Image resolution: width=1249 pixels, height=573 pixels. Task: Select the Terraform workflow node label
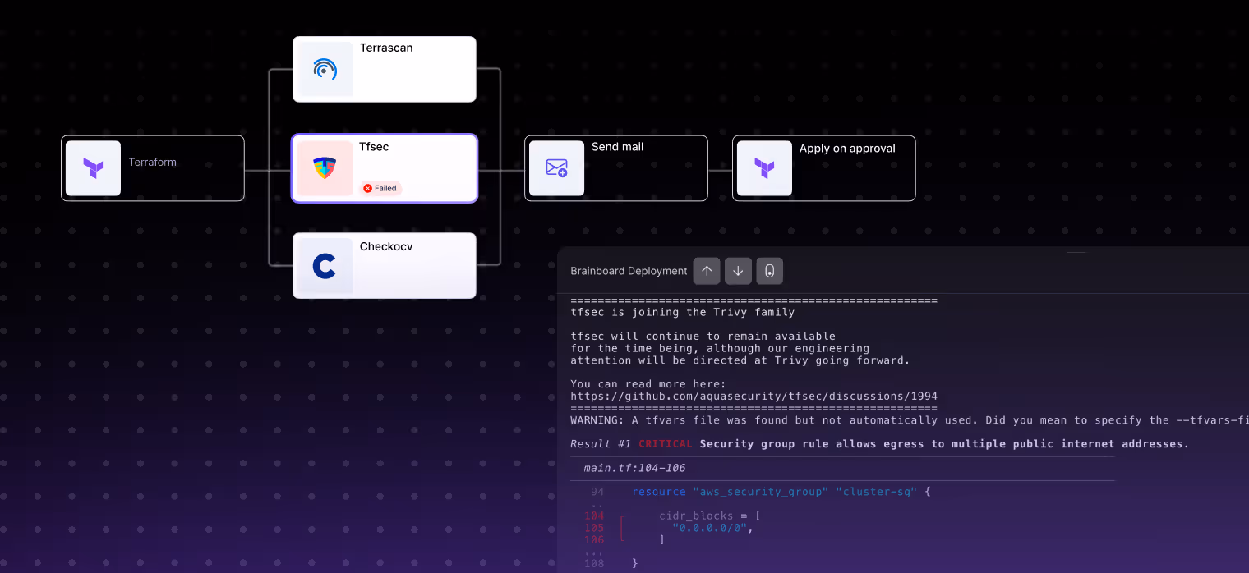pos(153,163)
